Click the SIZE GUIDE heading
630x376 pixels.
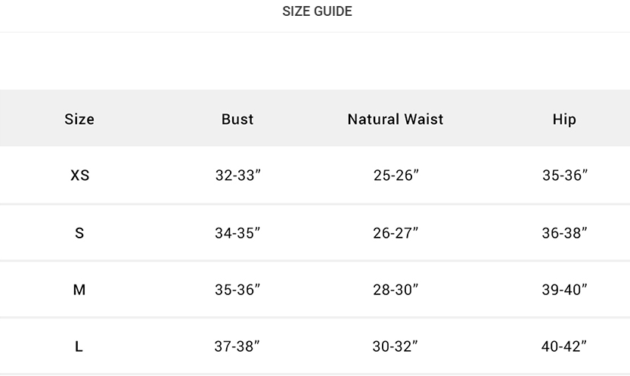(317, 11)
